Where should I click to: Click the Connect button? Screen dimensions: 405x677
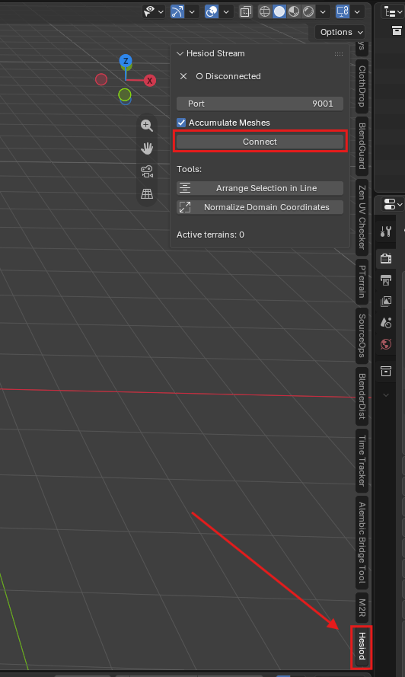[x=260, y=142]
